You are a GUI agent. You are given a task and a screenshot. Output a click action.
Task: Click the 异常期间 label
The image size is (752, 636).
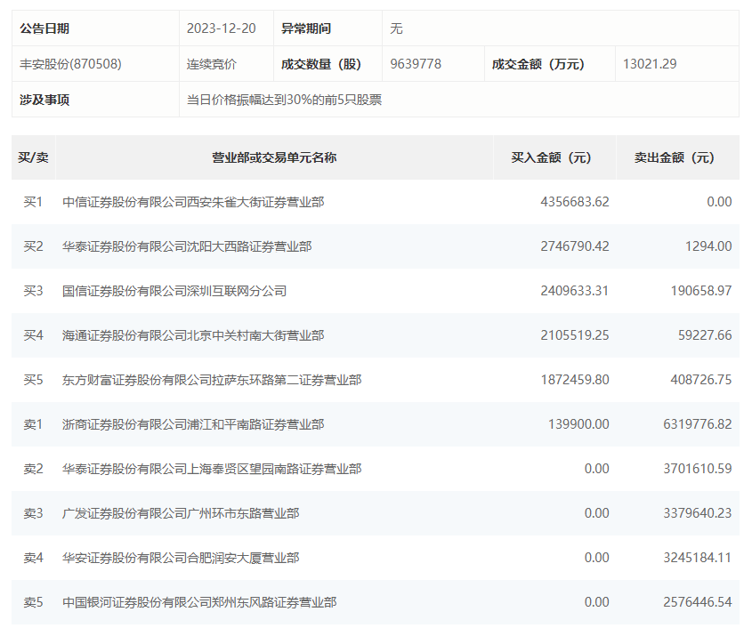(x=306, y=28)
